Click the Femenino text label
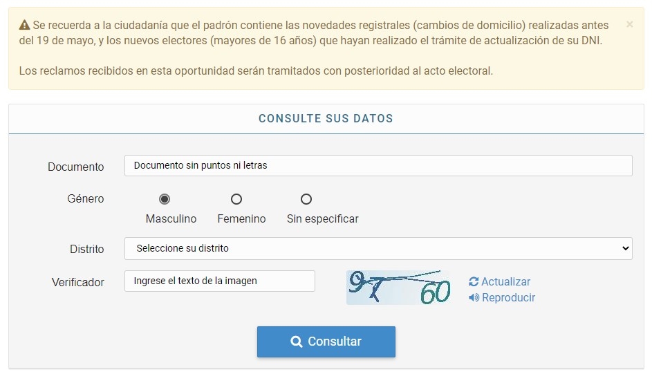 (241, 218)
